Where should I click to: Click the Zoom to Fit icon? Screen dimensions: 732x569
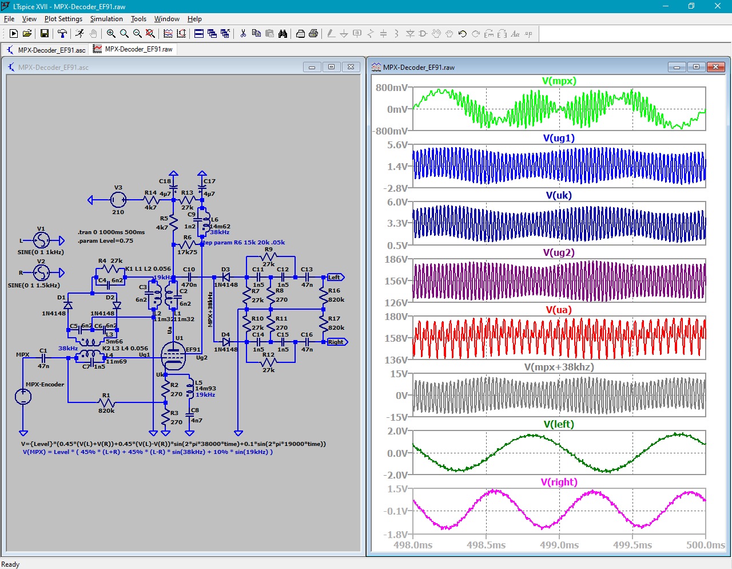(150, 34)
